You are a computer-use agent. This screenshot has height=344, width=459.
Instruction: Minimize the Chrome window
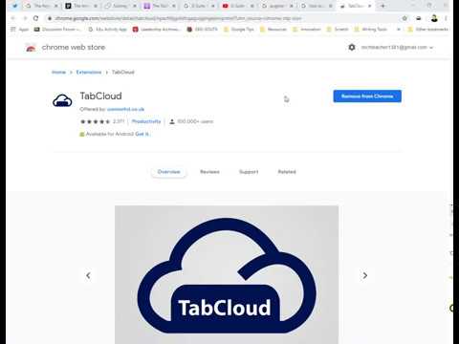click(413, 6)
